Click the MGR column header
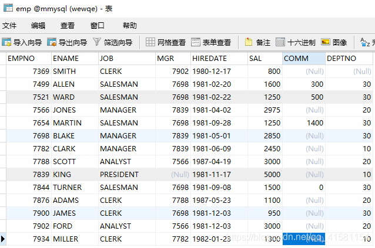 point(173,59)
